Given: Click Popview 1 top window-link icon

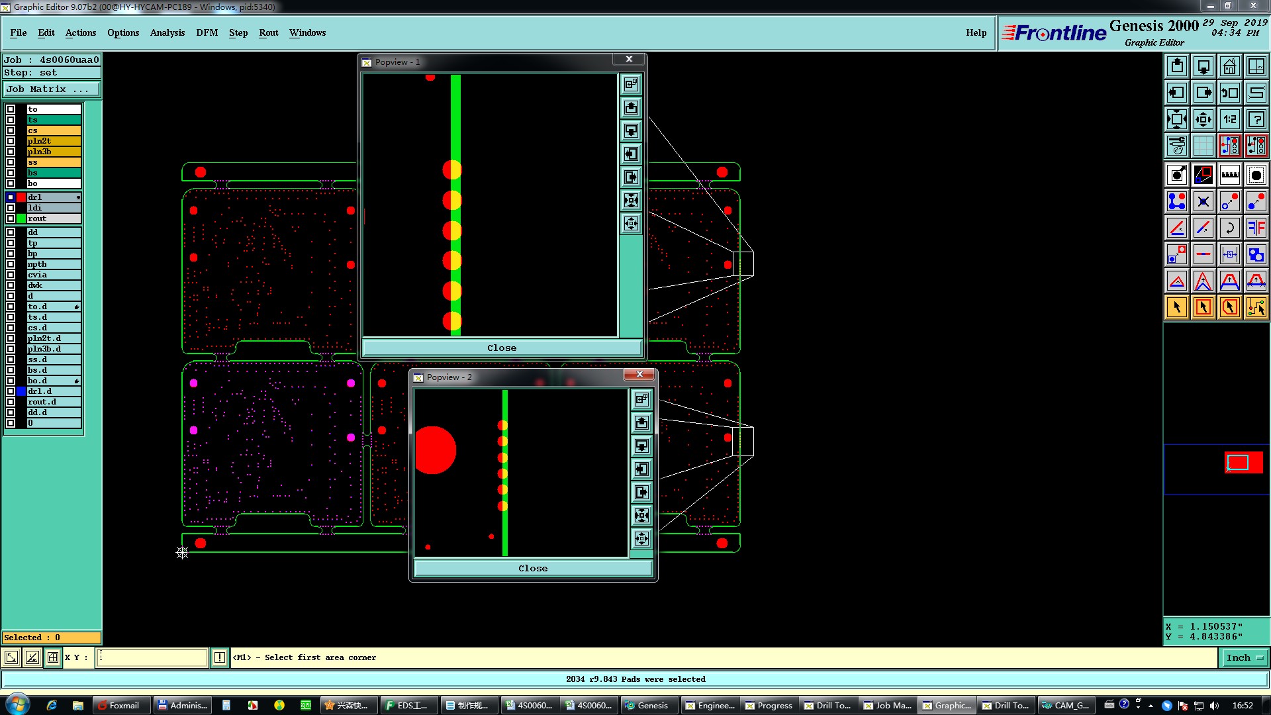Looking at the screenshot, I should tap(632, 84).
